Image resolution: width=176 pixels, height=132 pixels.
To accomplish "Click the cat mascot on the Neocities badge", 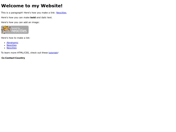I will tap(6, 30).
